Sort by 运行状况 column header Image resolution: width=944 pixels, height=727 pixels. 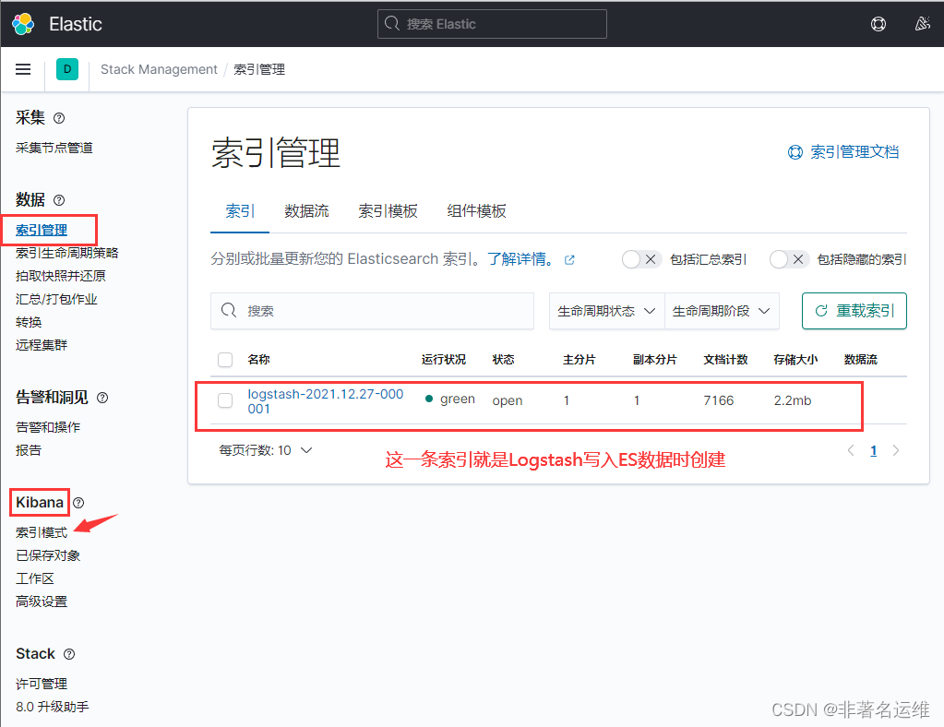(444, 359)
